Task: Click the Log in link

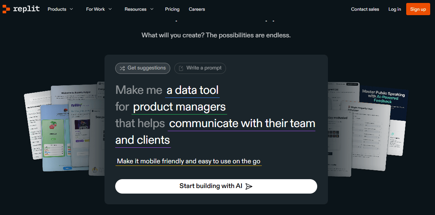Action: tap(394, 9)
